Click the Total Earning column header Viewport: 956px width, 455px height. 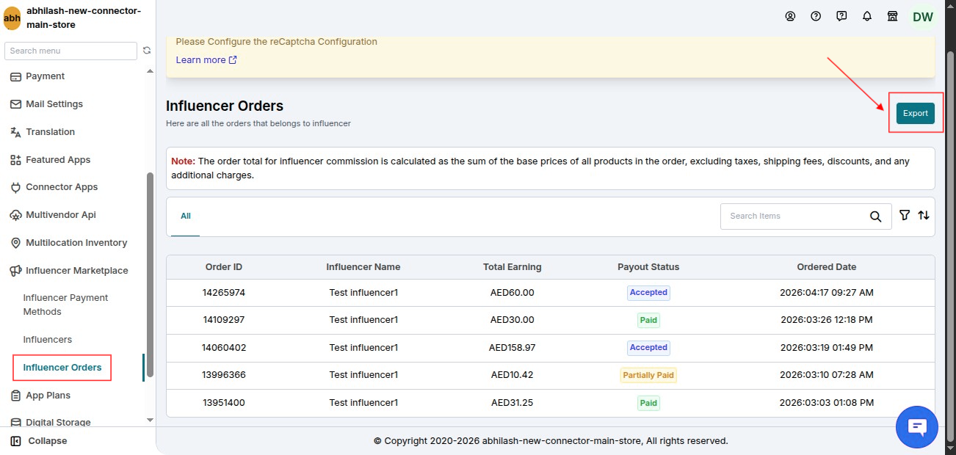click(x=513, y=267)
